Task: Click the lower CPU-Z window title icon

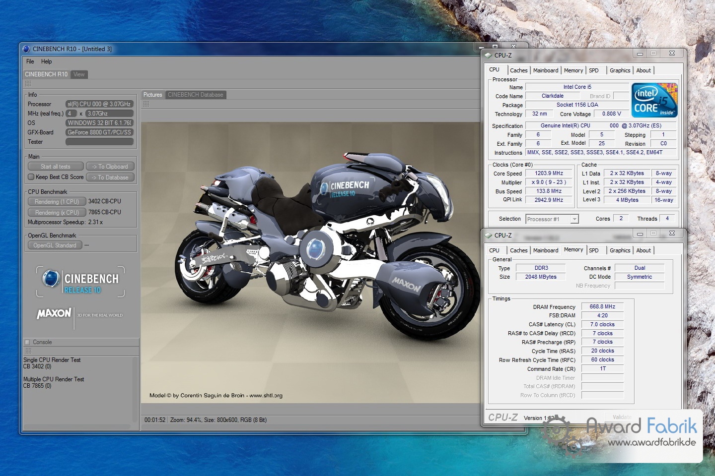Action: pos(488,236)
